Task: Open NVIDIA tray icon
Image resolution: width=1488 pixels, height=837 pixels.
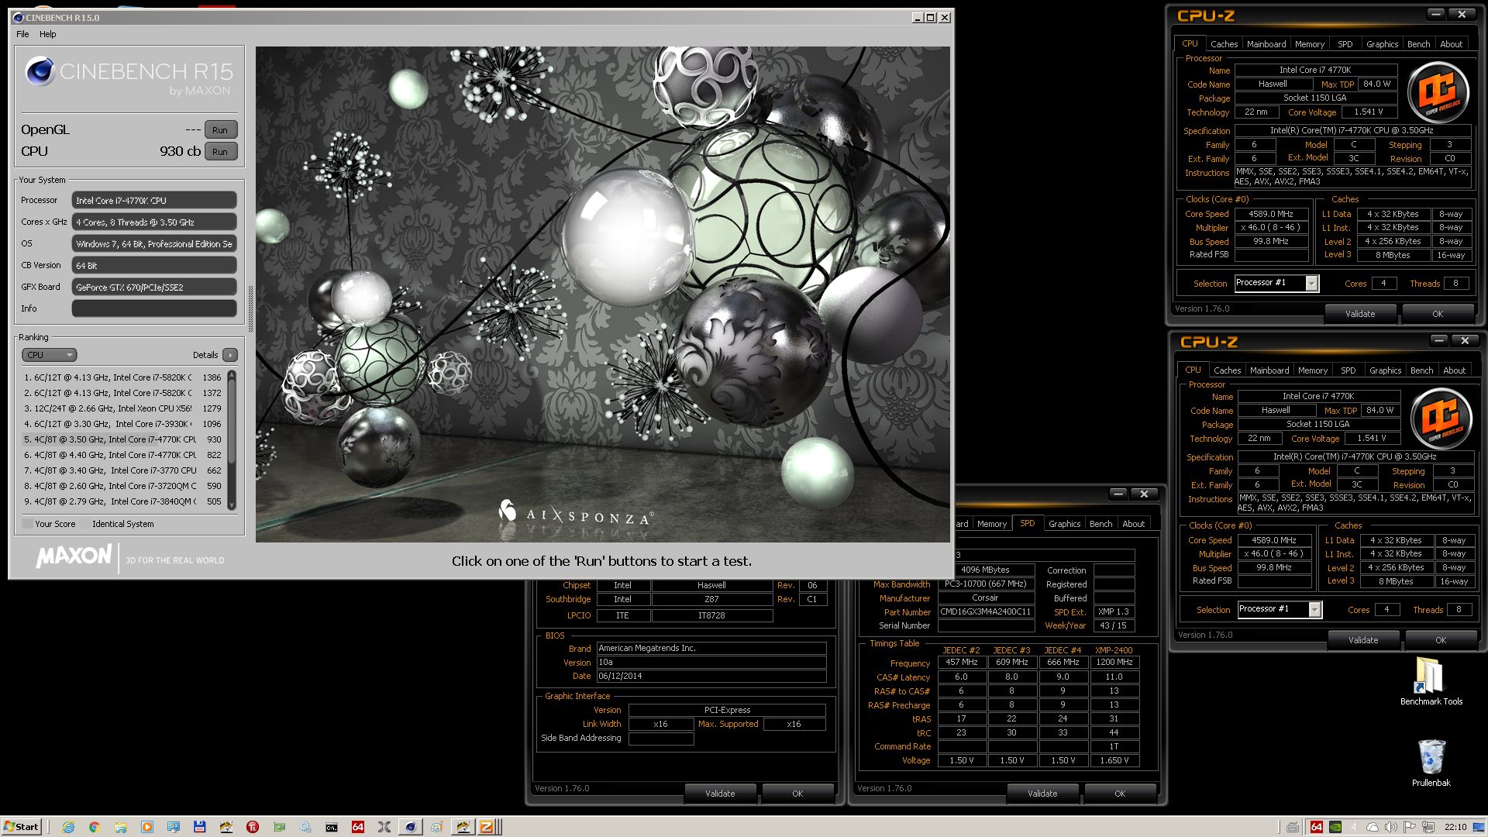Action: coord(1335,827)
